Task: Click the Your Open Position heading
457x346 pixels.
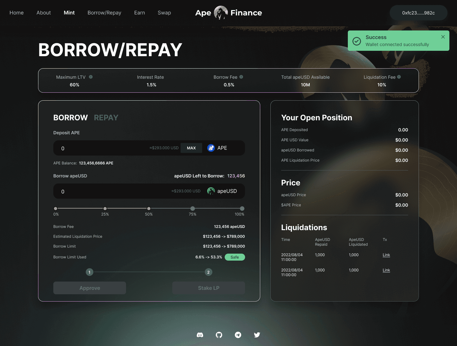Action: click(317, 118)
